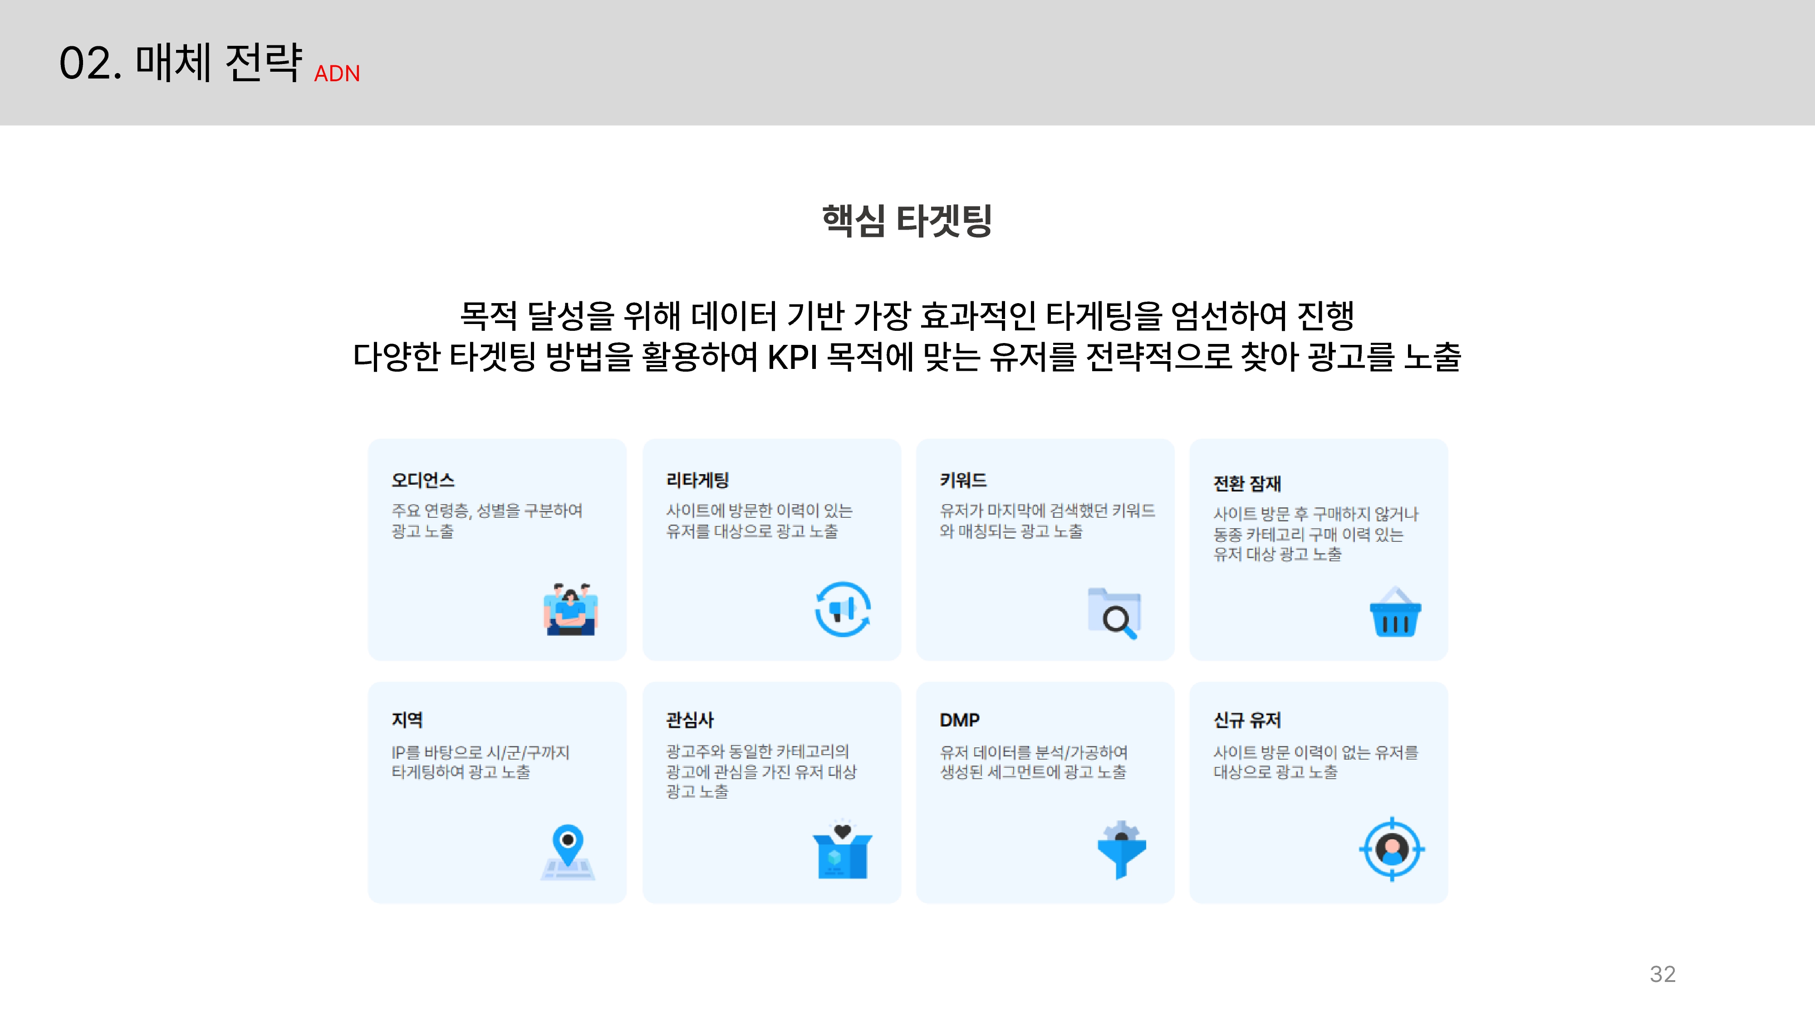1815x1021 pixels.
Task: Click the audience people icon
Action: [x=570, y=609]
